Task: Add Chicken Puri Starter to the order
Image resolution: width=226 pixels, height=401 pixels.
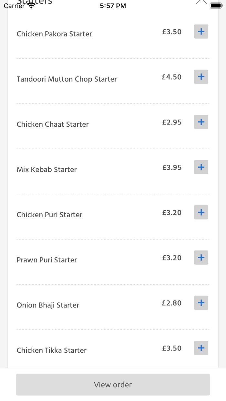Action: pyautogui.click(x=201, y=212)
